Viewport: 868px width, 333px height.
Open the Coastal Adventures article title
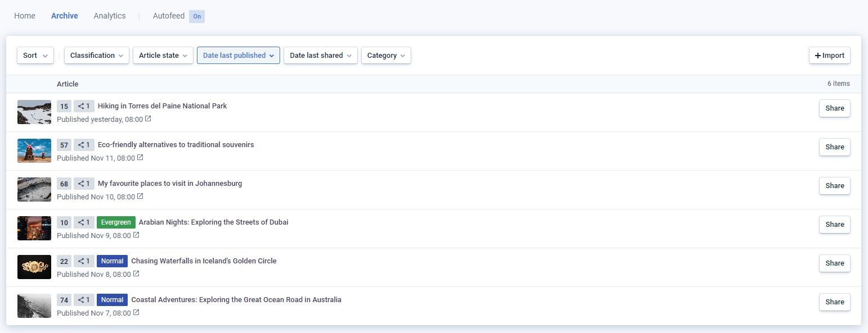pyautogui.click(x=236, y=300)
